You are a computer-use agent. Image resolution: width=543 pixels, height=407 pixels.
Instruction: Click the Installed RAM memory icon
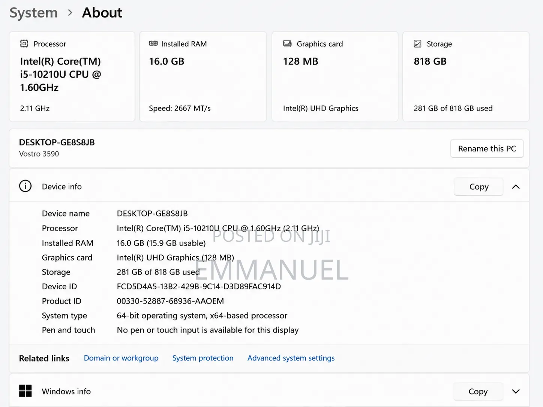153,43
